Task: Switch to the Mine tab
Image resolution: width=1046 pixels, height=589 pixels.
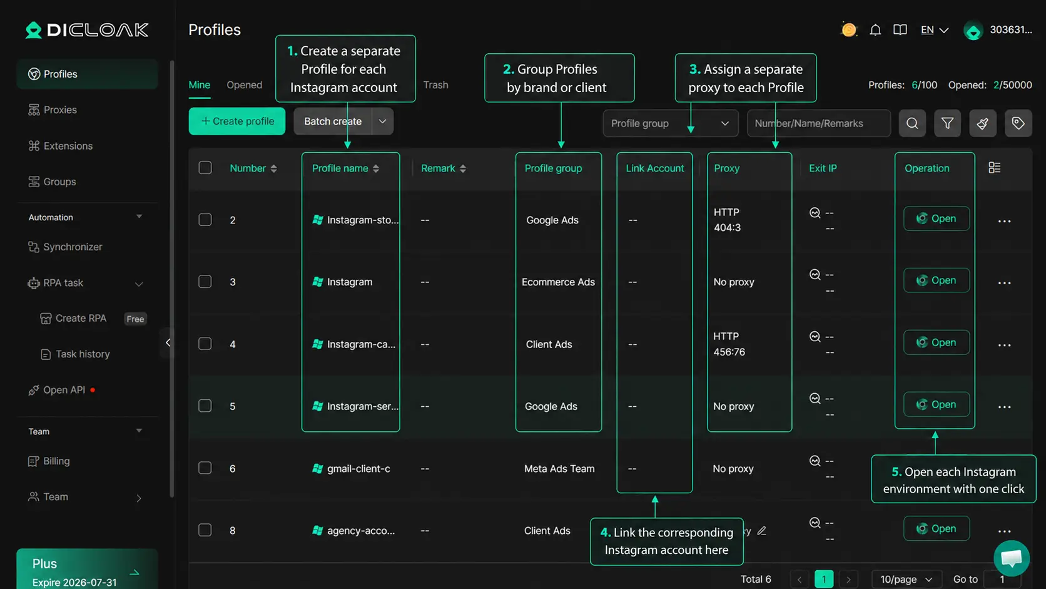Action: tap(200, 85)
